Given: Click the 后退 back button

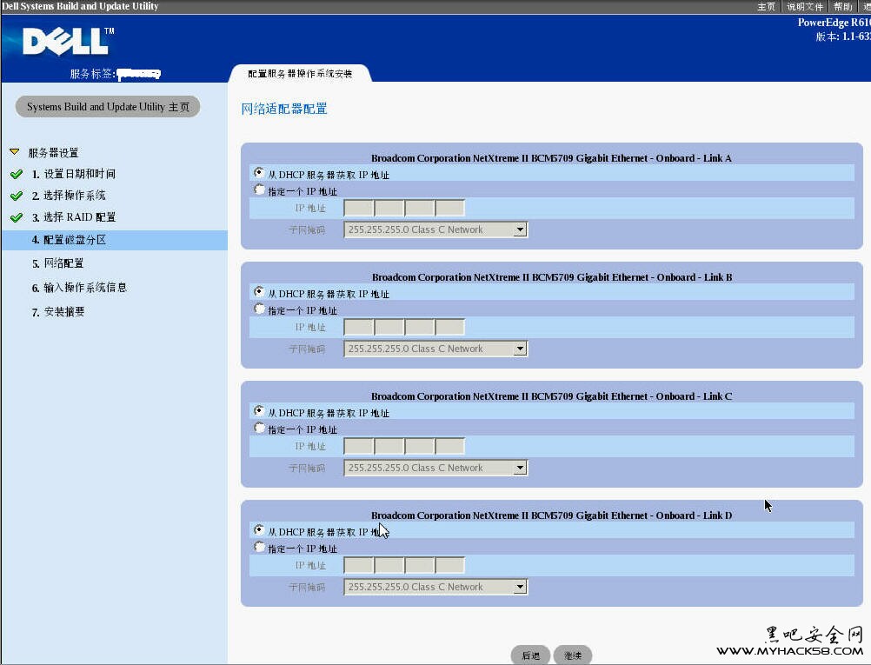Looking at the screenshot, I should coord(530,655).
